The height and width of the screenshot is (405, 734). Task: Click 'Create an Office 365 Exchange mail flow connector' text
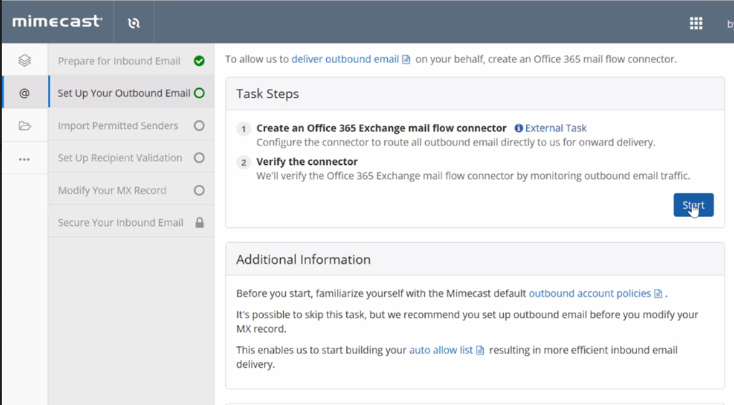(381, 128)
